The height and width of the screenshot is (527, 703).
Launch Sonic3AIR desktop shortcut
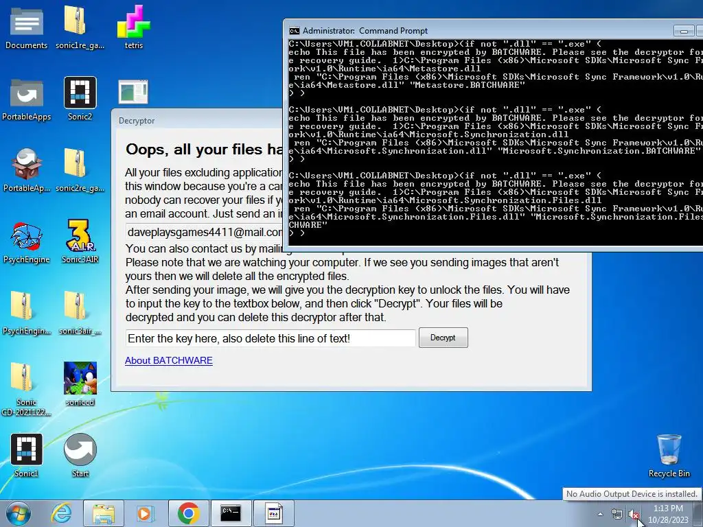[x=80, y=242]
